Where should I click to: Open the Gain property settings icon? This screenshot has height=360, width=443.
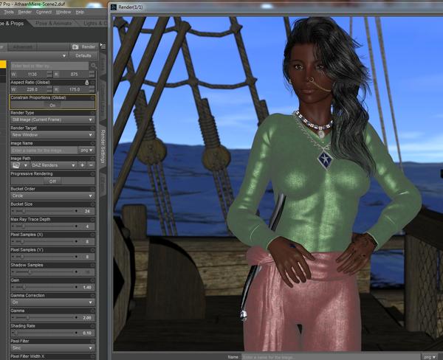[92, 280]
